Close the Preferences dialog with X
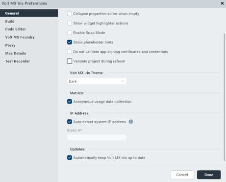Viewport: 226px width, 182px height. (222, 3)
